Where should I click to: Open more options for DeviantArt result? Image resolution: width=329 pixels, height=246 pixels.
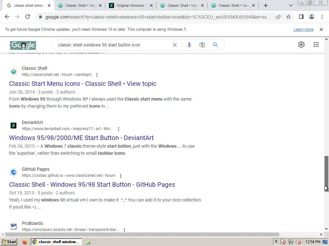[x=118, y=129]
